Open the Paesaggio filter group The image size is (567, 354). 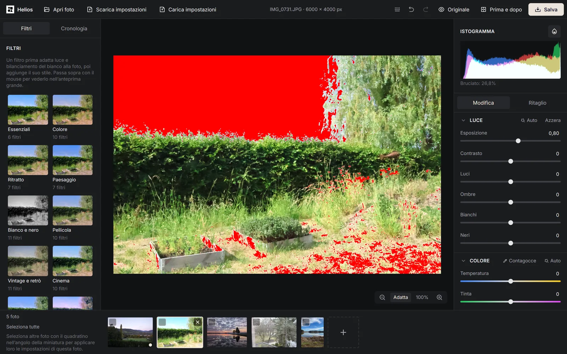coord(73,168)
